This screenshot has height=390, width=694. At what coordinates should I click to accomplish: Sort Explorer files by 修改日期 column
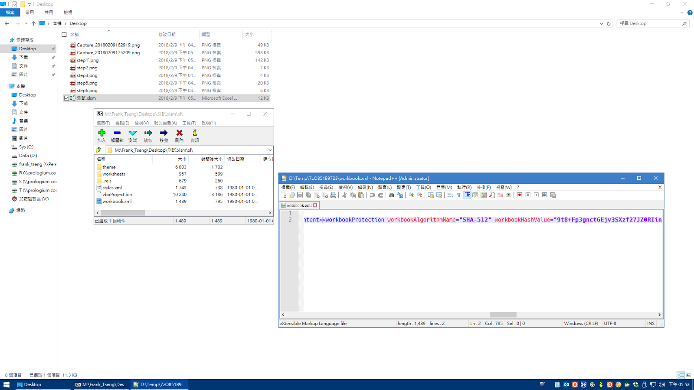(167, 34)
